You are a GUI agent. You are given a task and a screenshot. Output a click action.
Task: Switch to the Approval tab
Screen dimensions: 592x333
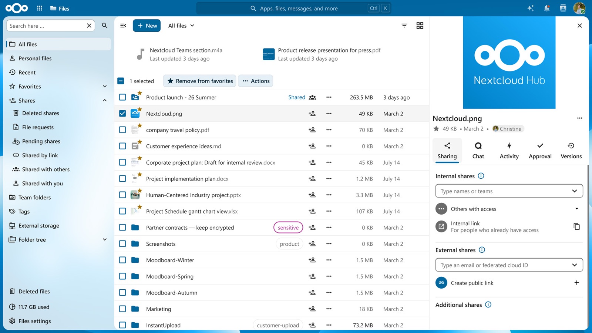[x=540, y=151]
